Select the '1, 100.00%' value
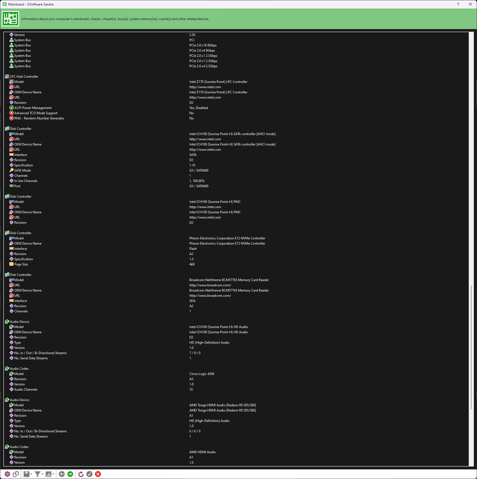 click(x=197, y=181)
